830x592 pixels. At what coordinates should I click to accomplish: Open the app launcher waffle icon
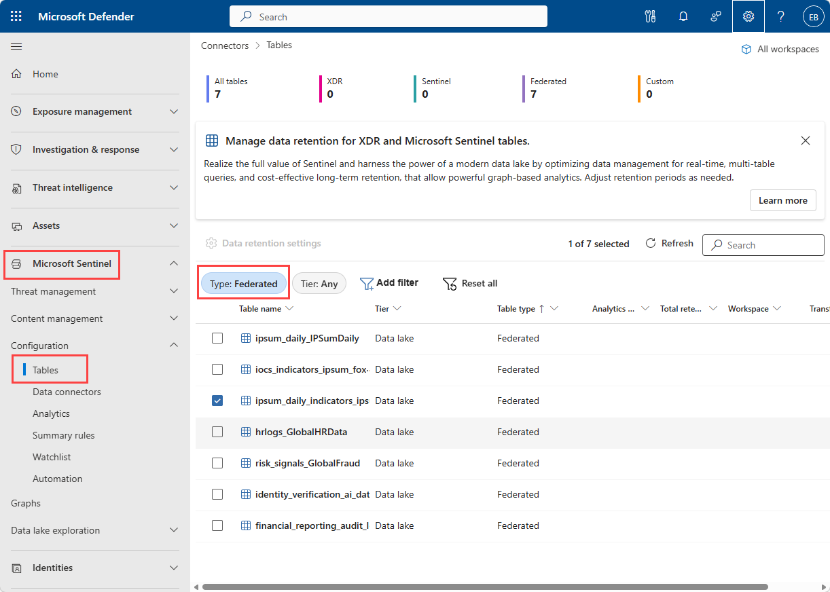(16, 16)
